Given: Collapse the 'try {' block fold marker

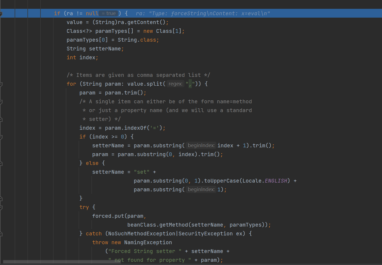Looking at the screenshot, I should tap(1, 207).
